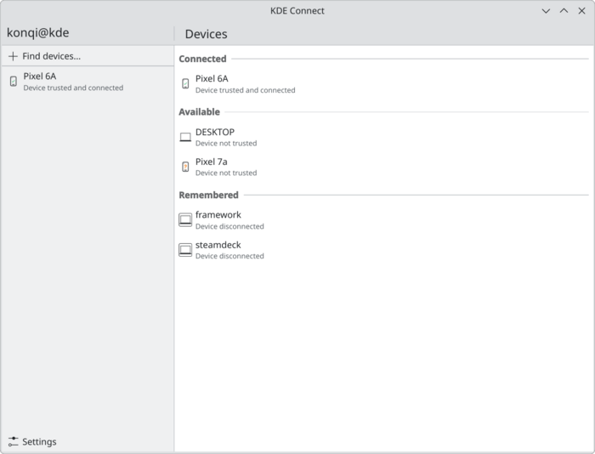Close the KDE Connect window
This screenshot has width=595, height=454.
581,11
